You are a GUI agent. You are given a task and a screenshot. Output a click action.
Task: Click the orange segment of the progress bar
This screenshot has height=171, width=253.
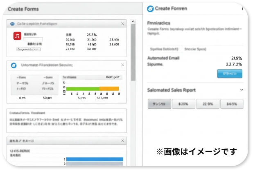click(x=108, y=88)
